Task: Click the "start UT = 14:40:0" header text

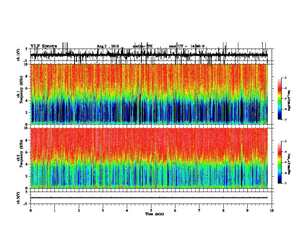Action: click(187, 46)
